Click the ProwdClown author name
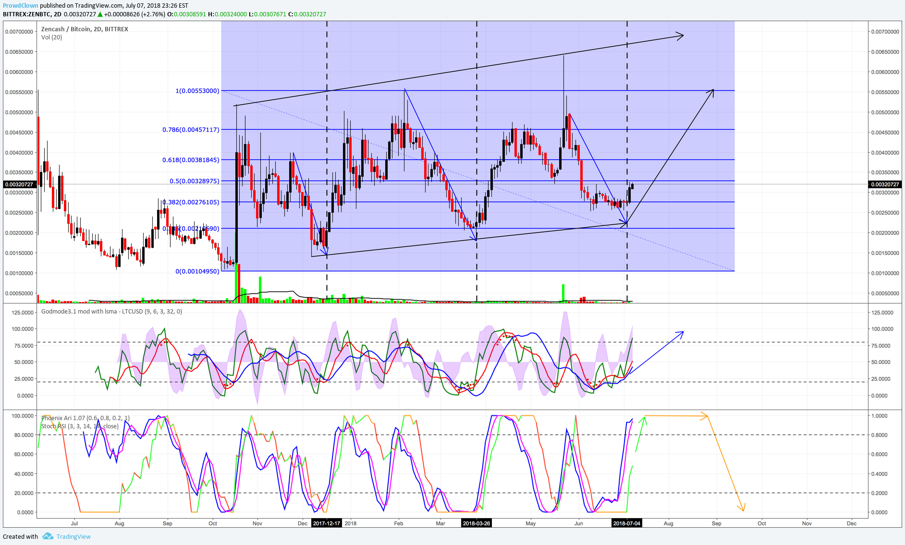The width and height of the screenshot is (905, 545). [x=21, y=6]
